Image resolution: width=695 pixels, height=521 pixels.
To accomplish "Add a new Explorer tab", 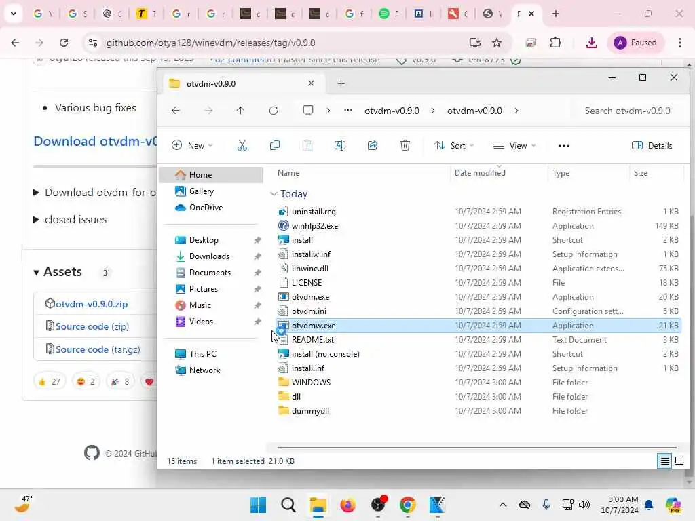I will pyautogui.click(x=341, y=83).
